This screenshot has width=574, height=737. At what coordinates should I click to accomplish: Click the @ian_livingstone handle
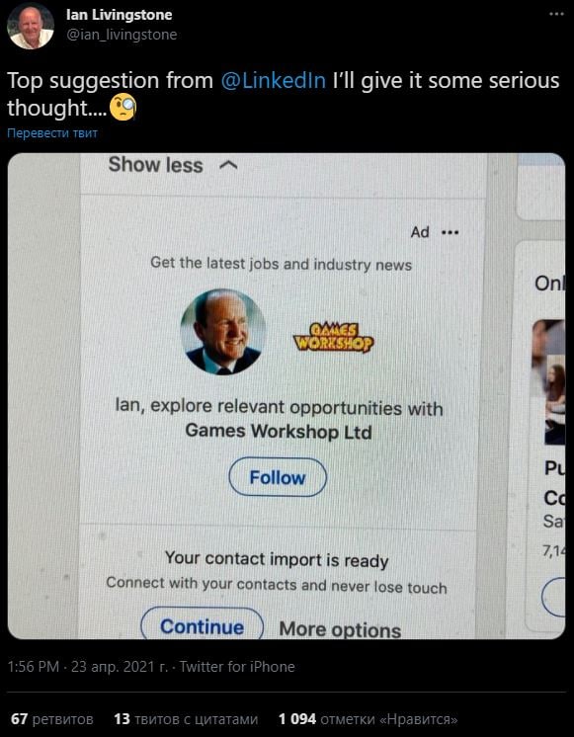[122, 35]
